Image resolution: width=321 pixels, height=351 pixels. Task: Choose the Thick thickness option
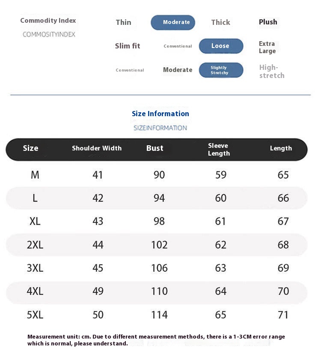(220, 22)
